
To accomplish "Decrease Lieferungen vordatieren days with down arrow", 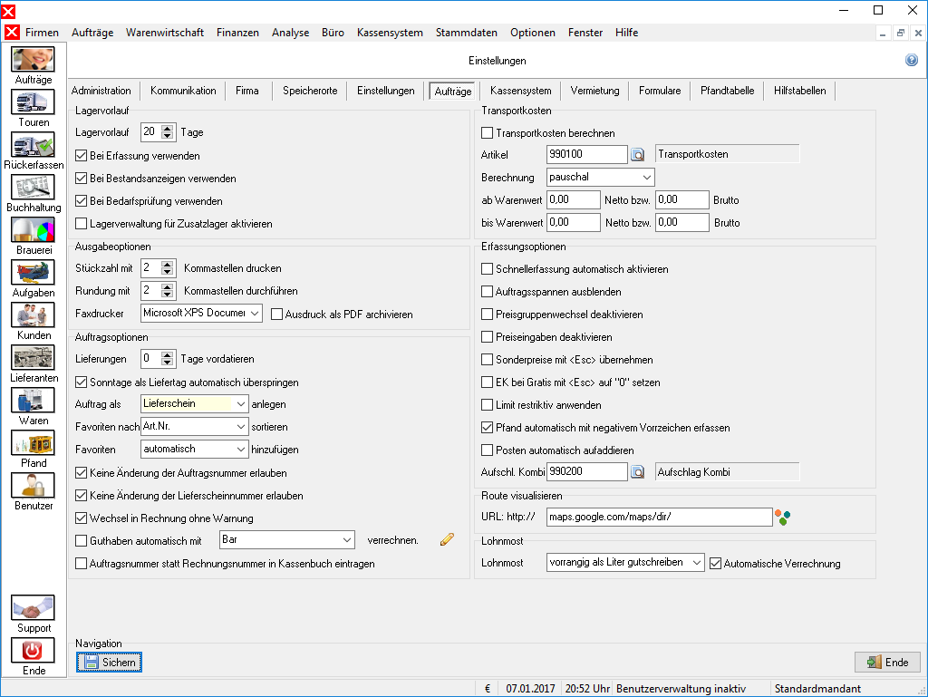I will click(x=168, y=363).
